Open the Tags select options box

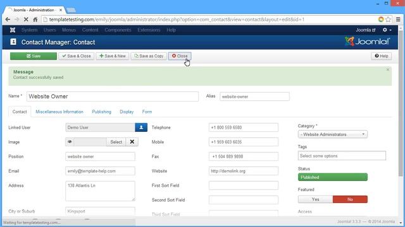[342, 156]
